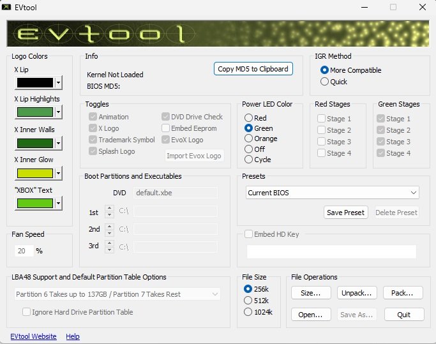Expand the X Inner Walls dropdown arrow
This screenshot has height=344, width=436.
tap(58, 143)
